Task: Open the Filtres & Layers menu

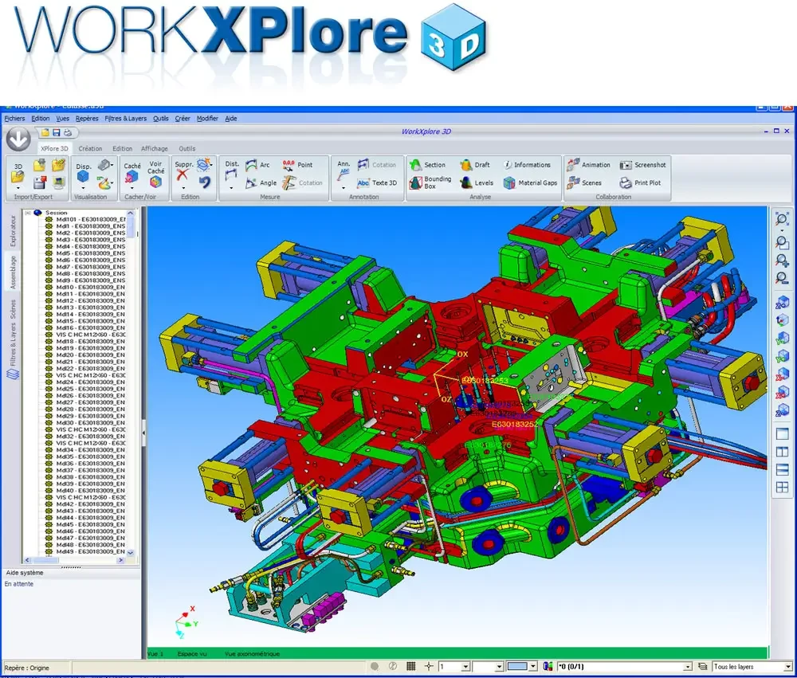Action: 126,119
